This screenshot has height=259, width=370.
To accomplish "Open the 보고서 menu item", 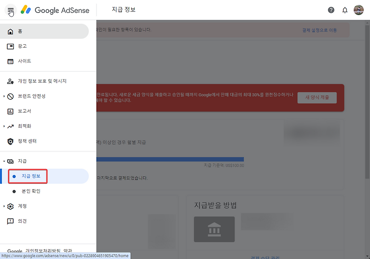I will [x=44, y=111].
